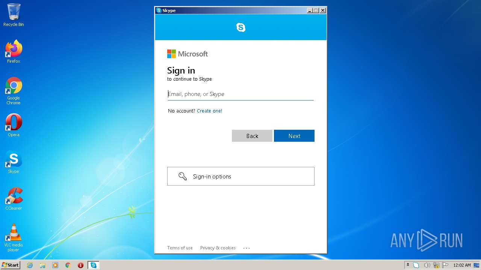Switch to the Skype taskbar button

click(94, 265)
